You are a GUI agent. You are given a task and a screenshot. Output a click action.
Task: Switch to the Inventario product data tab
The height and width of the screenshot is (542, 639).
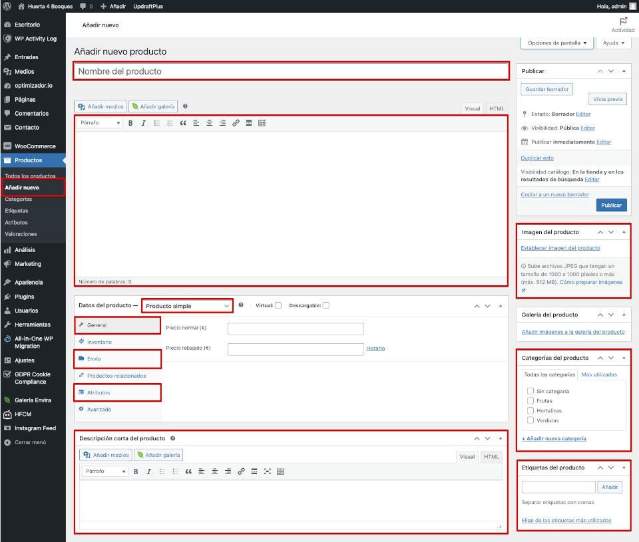99,342
